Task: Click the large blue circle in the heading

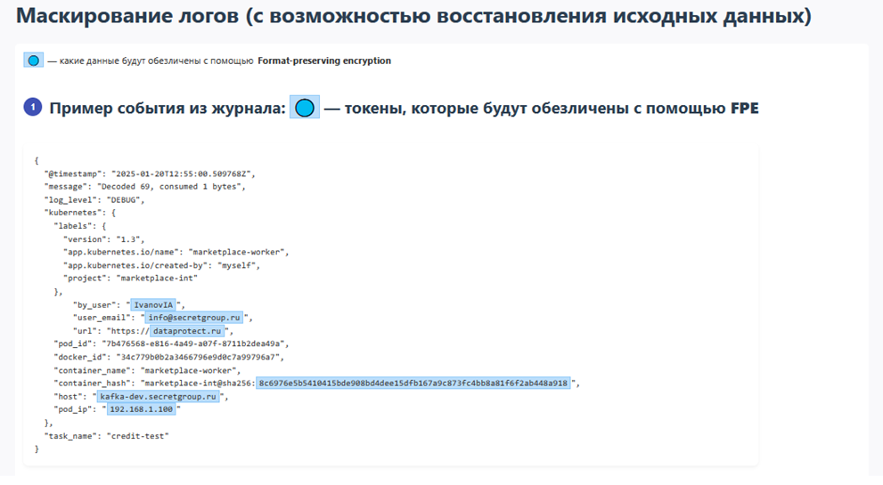Action: click(305, 109)
